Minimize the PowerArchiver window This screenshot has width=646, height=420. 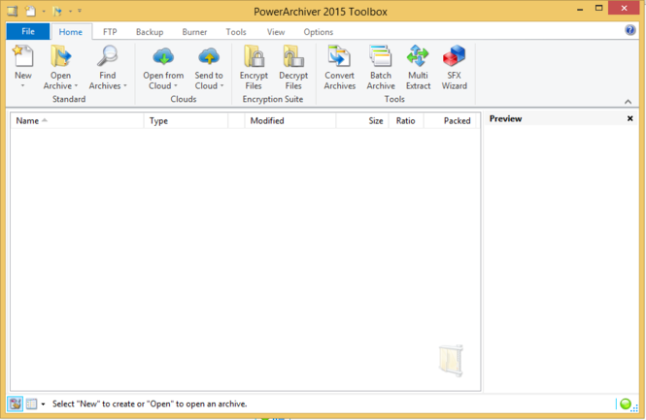tap(580, 9)
